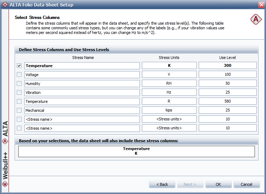Tick the Vibration stress checkbox
The height and width of the screenshot is (194, 266).
[x=19, y=93]
